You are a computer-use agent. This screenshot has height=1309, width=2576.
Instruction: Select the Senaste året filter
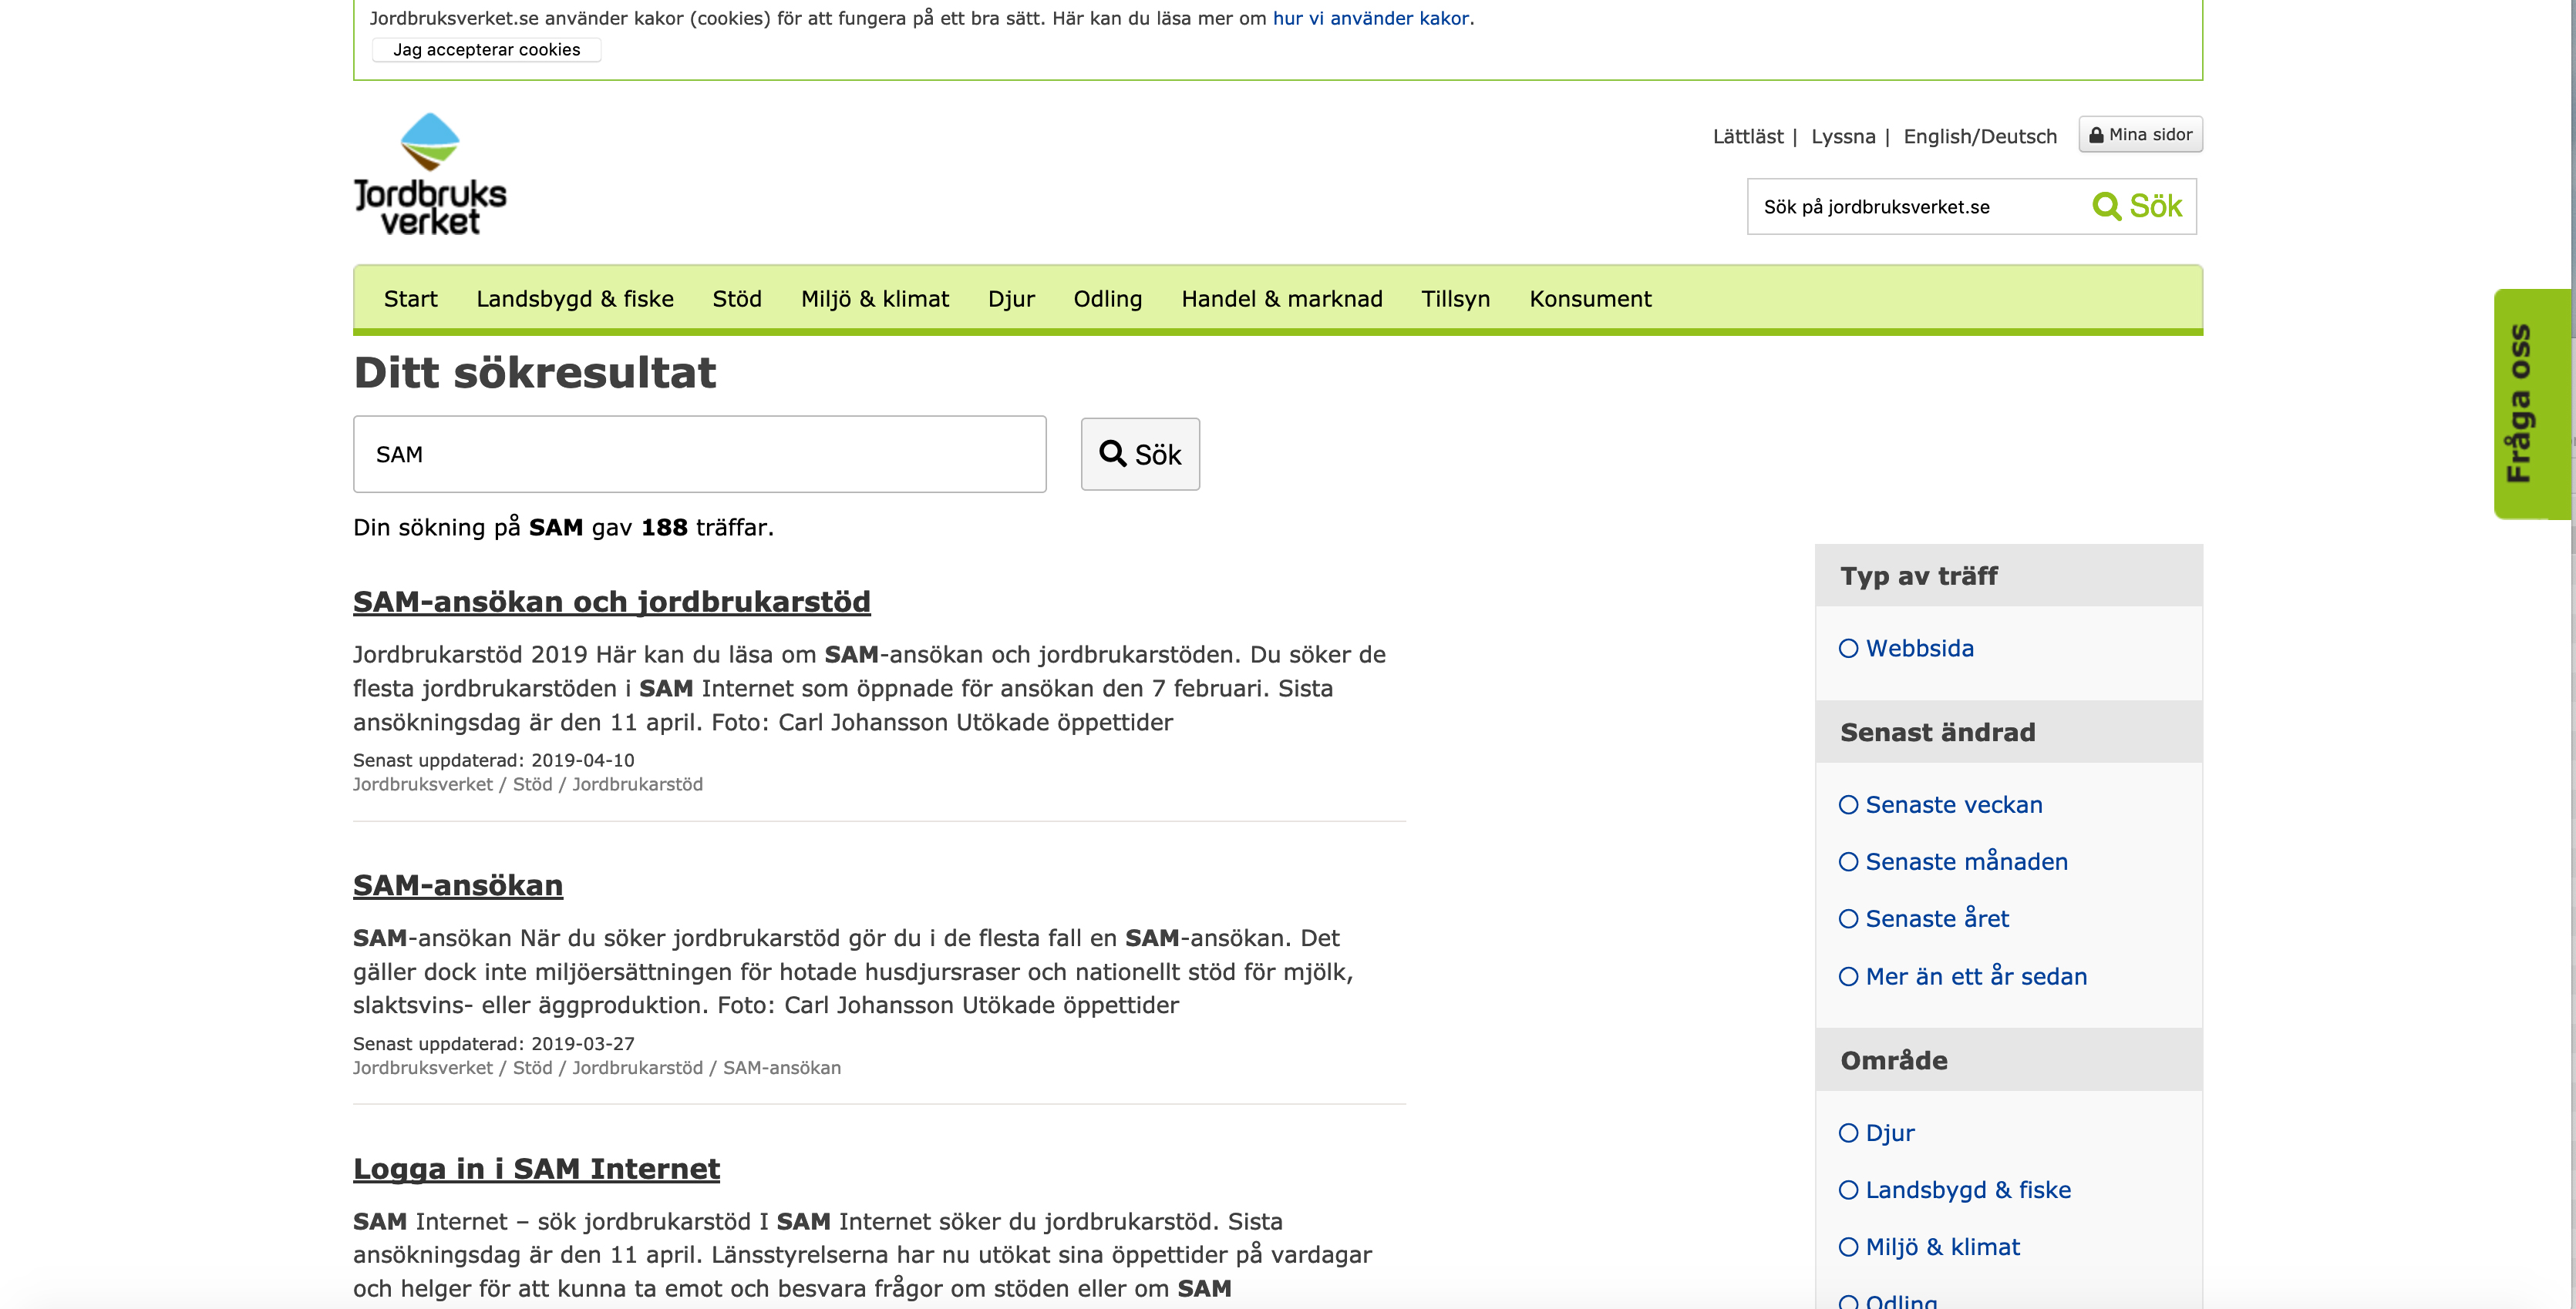(1923, 918)
